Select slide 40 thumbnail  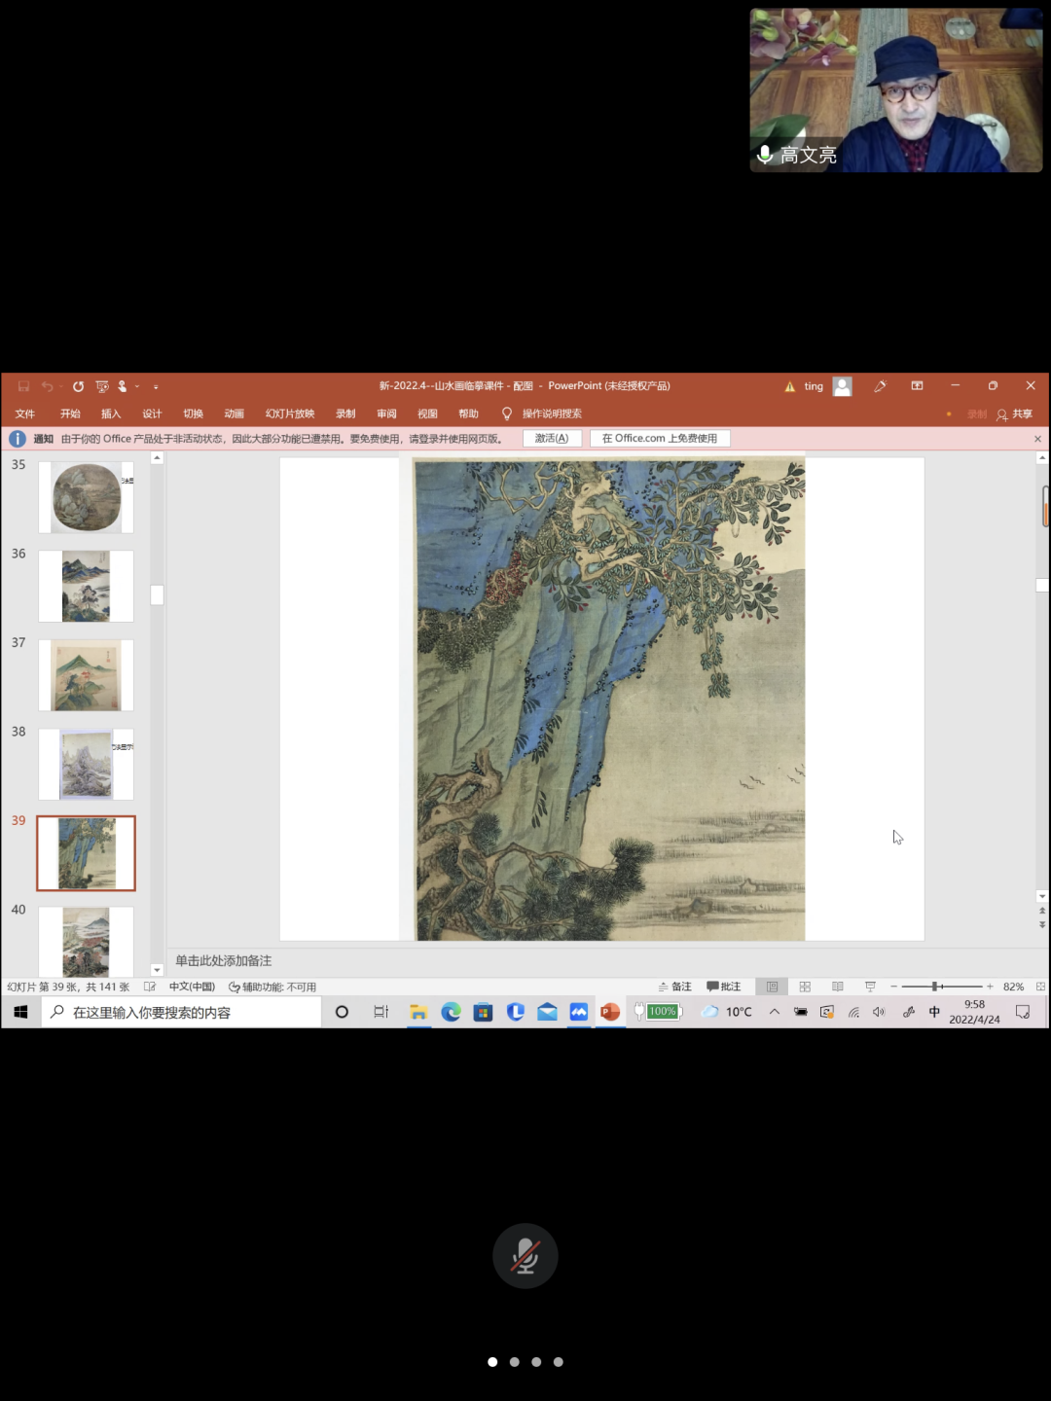tap(87, 942)
